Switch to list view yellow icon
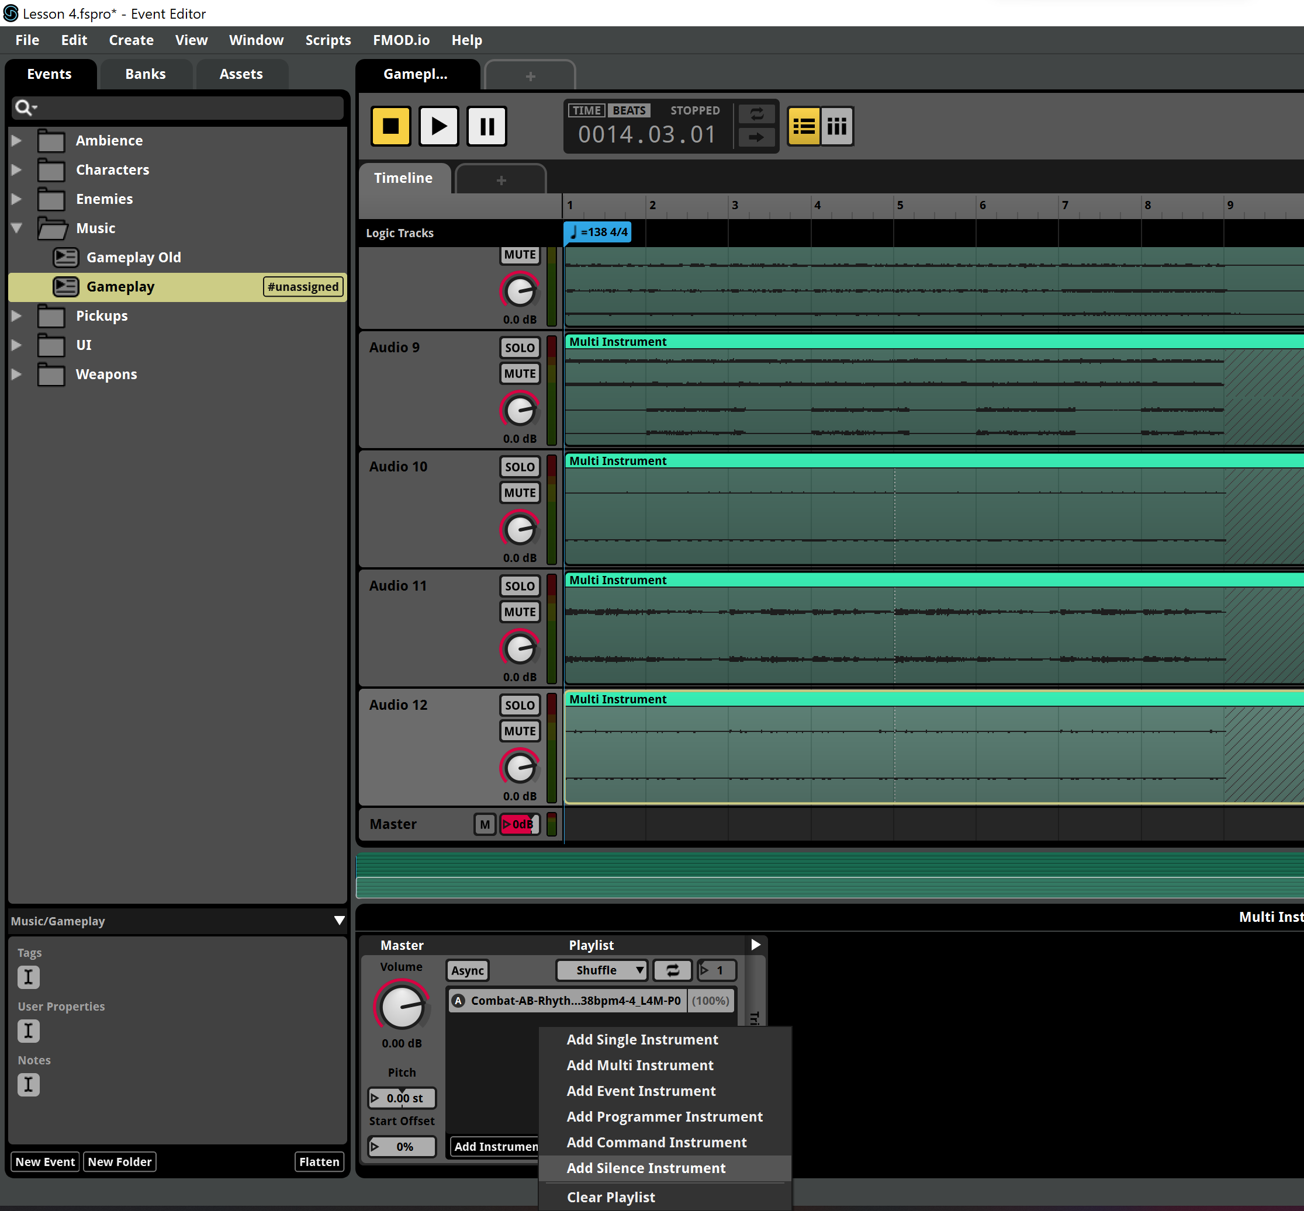 point(804,126)
